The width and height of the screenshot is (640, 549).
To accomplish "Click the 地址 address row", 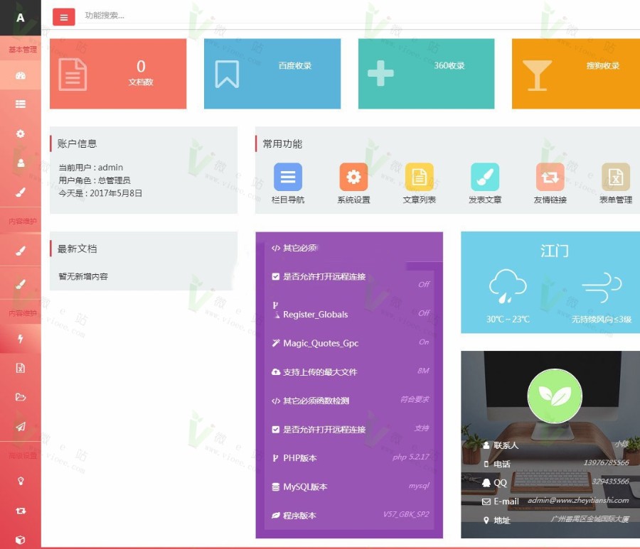I will (x=555, y=520).
